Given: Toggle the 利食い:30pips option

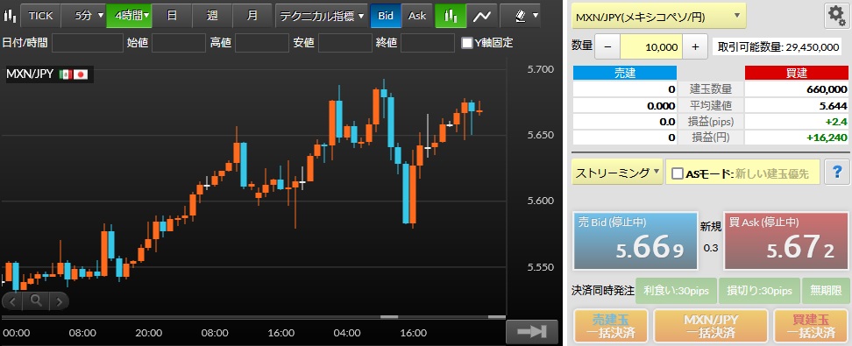Looking at the screenshot, I should (x=676, y=291).
